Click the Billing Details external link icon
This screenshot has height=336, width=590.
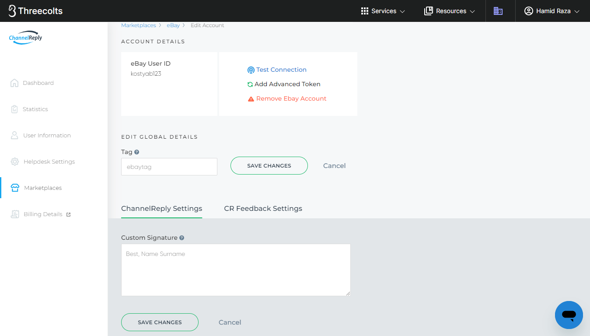(68, 214)
